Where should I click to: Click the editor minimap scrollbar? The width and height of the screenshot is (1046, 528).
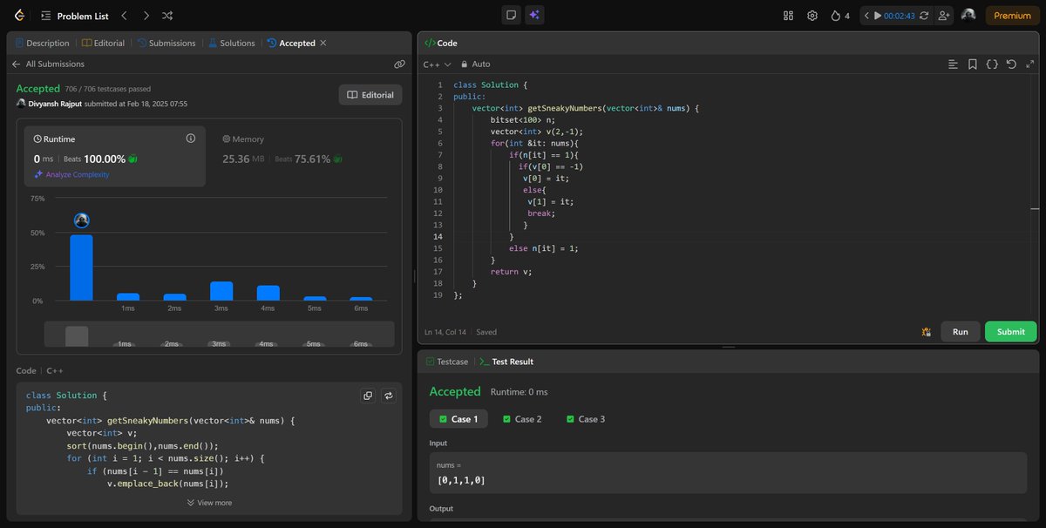(x=1035, y=209)
